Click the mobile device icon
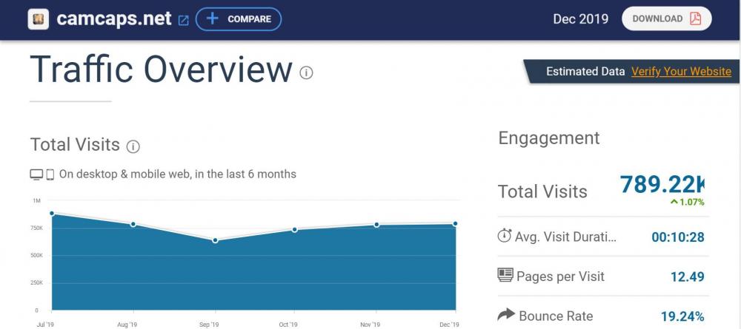The image size is (741, 329). 50,175
